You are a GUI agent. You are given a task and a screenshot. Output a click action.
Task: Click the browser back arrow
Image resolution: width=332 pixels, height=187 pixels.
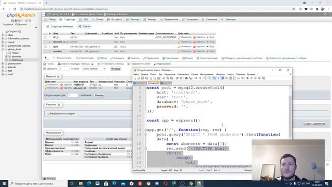tap(4, 9)
